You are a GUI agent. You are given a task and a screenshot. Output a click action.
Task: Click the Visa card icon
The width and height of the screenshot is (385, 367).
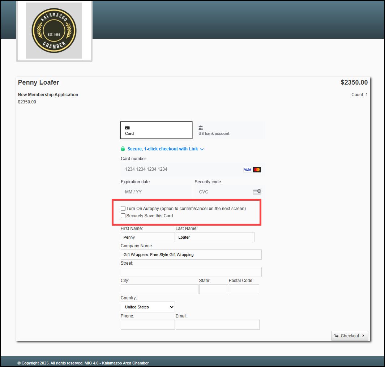[247, 170]
